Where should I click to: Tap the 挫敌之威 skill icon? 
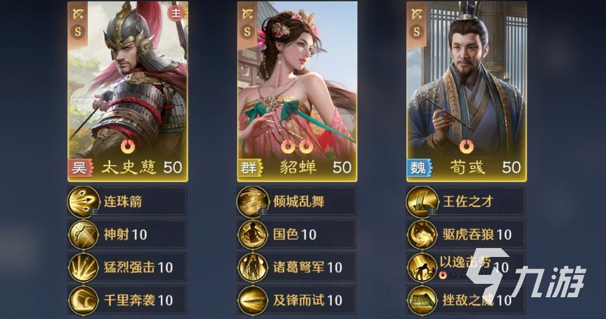click(422, 300)
